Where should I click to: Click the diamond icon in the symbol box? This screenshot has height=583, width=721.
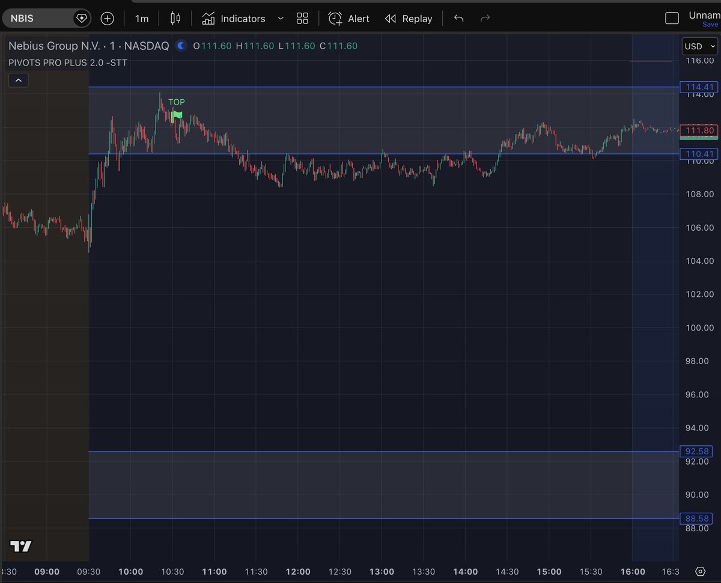point(81,19)
